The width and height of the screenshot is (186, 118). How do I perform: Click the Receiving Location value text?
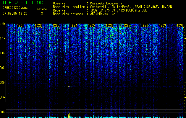pos(132,7)
